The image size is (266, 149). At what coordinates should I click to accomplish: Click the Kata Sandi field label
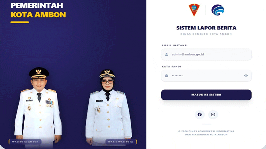coord(171,67)
